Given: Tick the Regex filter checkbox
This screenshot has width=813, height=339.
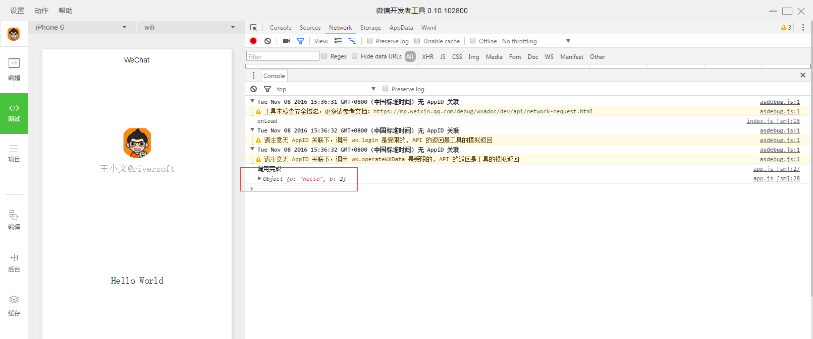Looking at the screenshot, I should click(324, 56).
